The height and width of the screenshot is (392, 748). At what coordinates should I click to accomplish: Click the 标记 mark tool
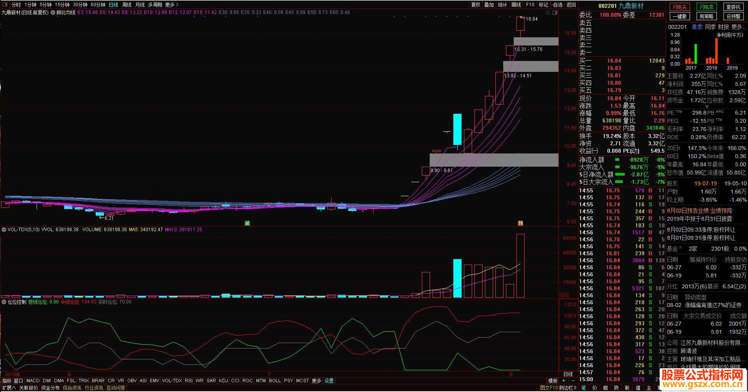[543, 5]
